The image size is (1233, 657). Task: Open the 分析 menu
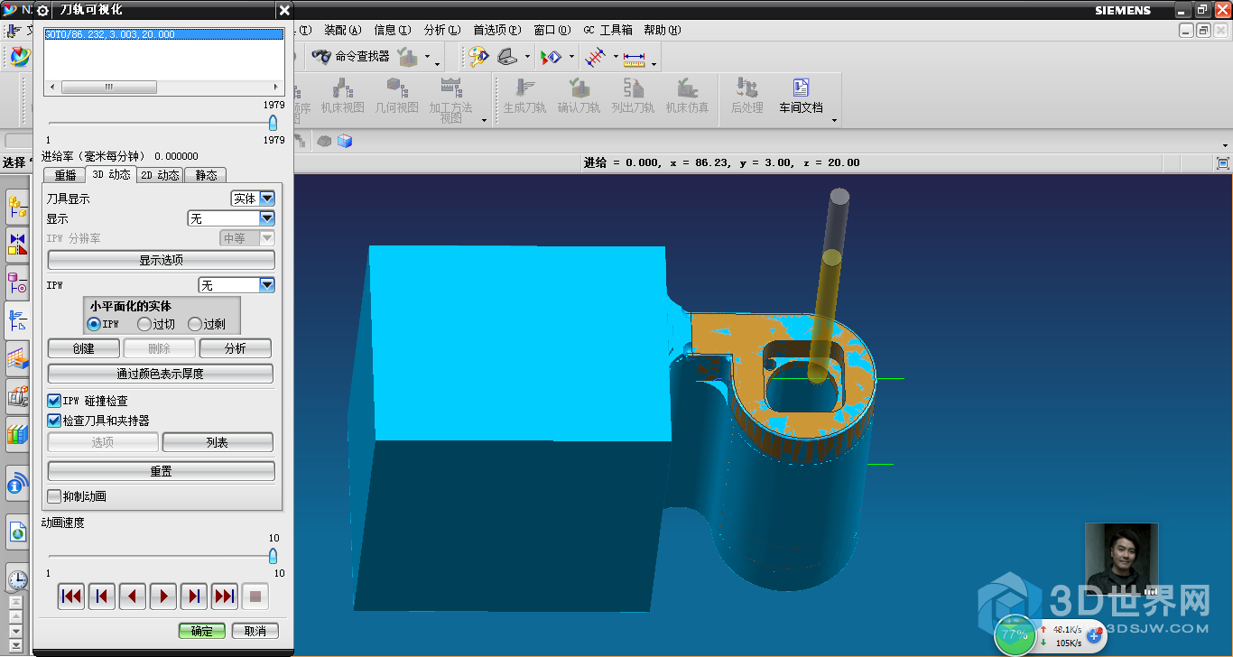[x=440, y=30]
